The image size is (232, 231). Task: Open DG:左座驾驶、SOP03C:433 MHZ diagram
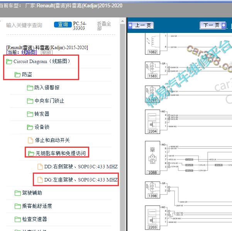[81, 180]
